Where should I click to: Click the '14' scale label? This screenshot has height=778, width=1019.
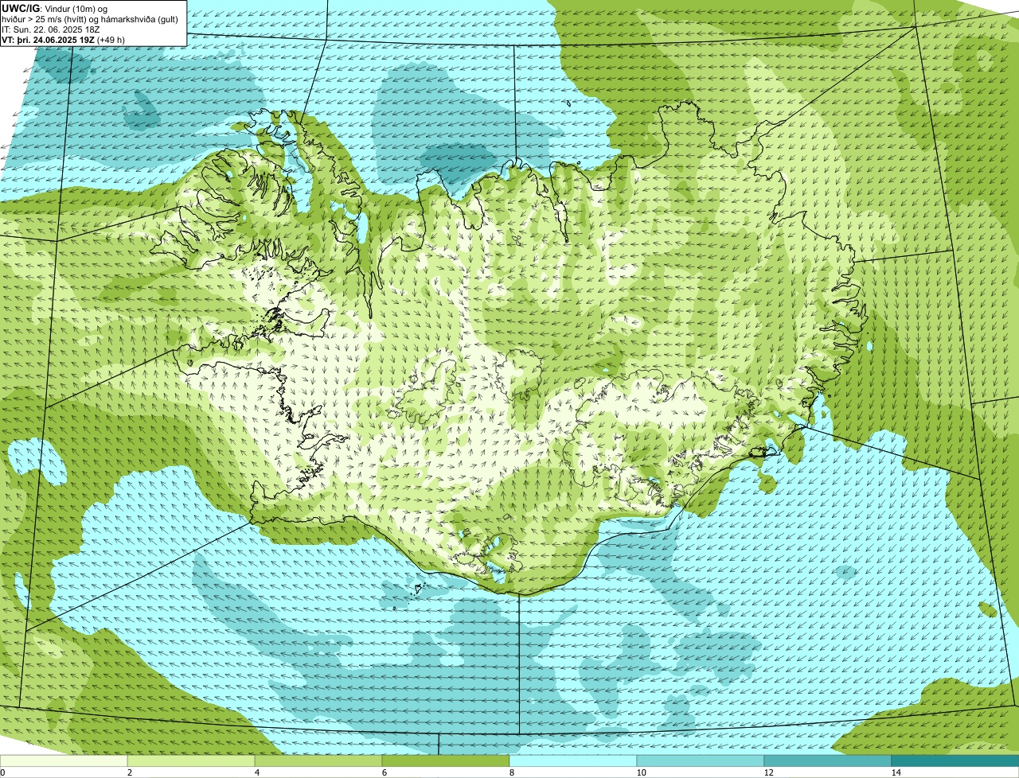[896, 772]
